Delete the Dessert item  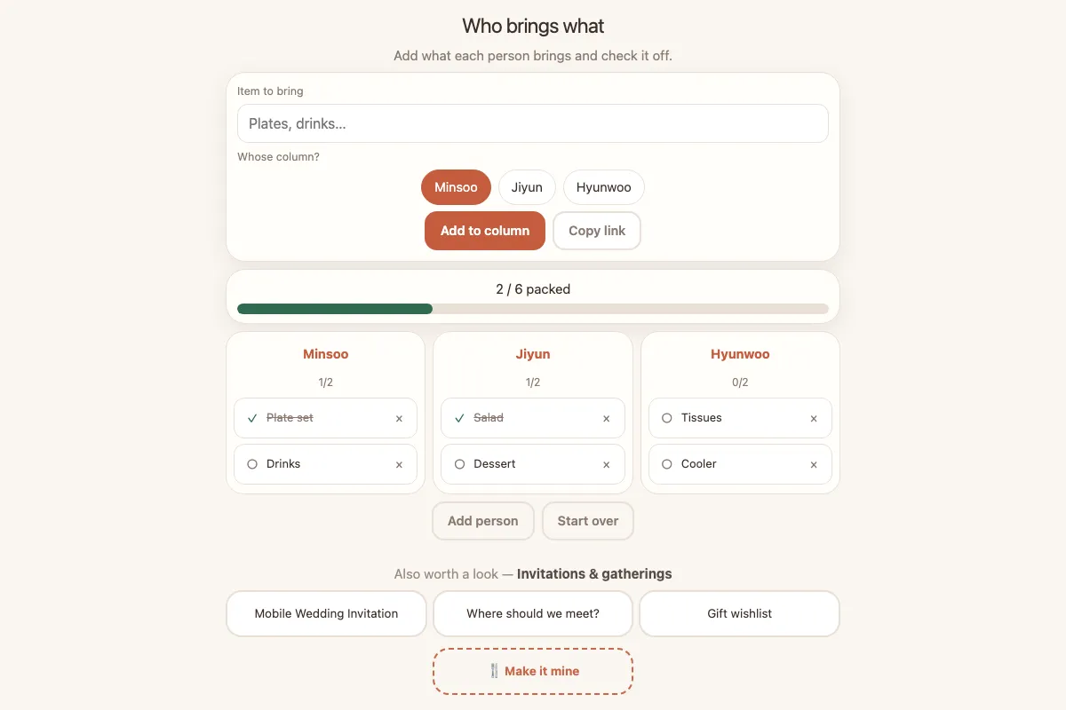tap(607, 464)
